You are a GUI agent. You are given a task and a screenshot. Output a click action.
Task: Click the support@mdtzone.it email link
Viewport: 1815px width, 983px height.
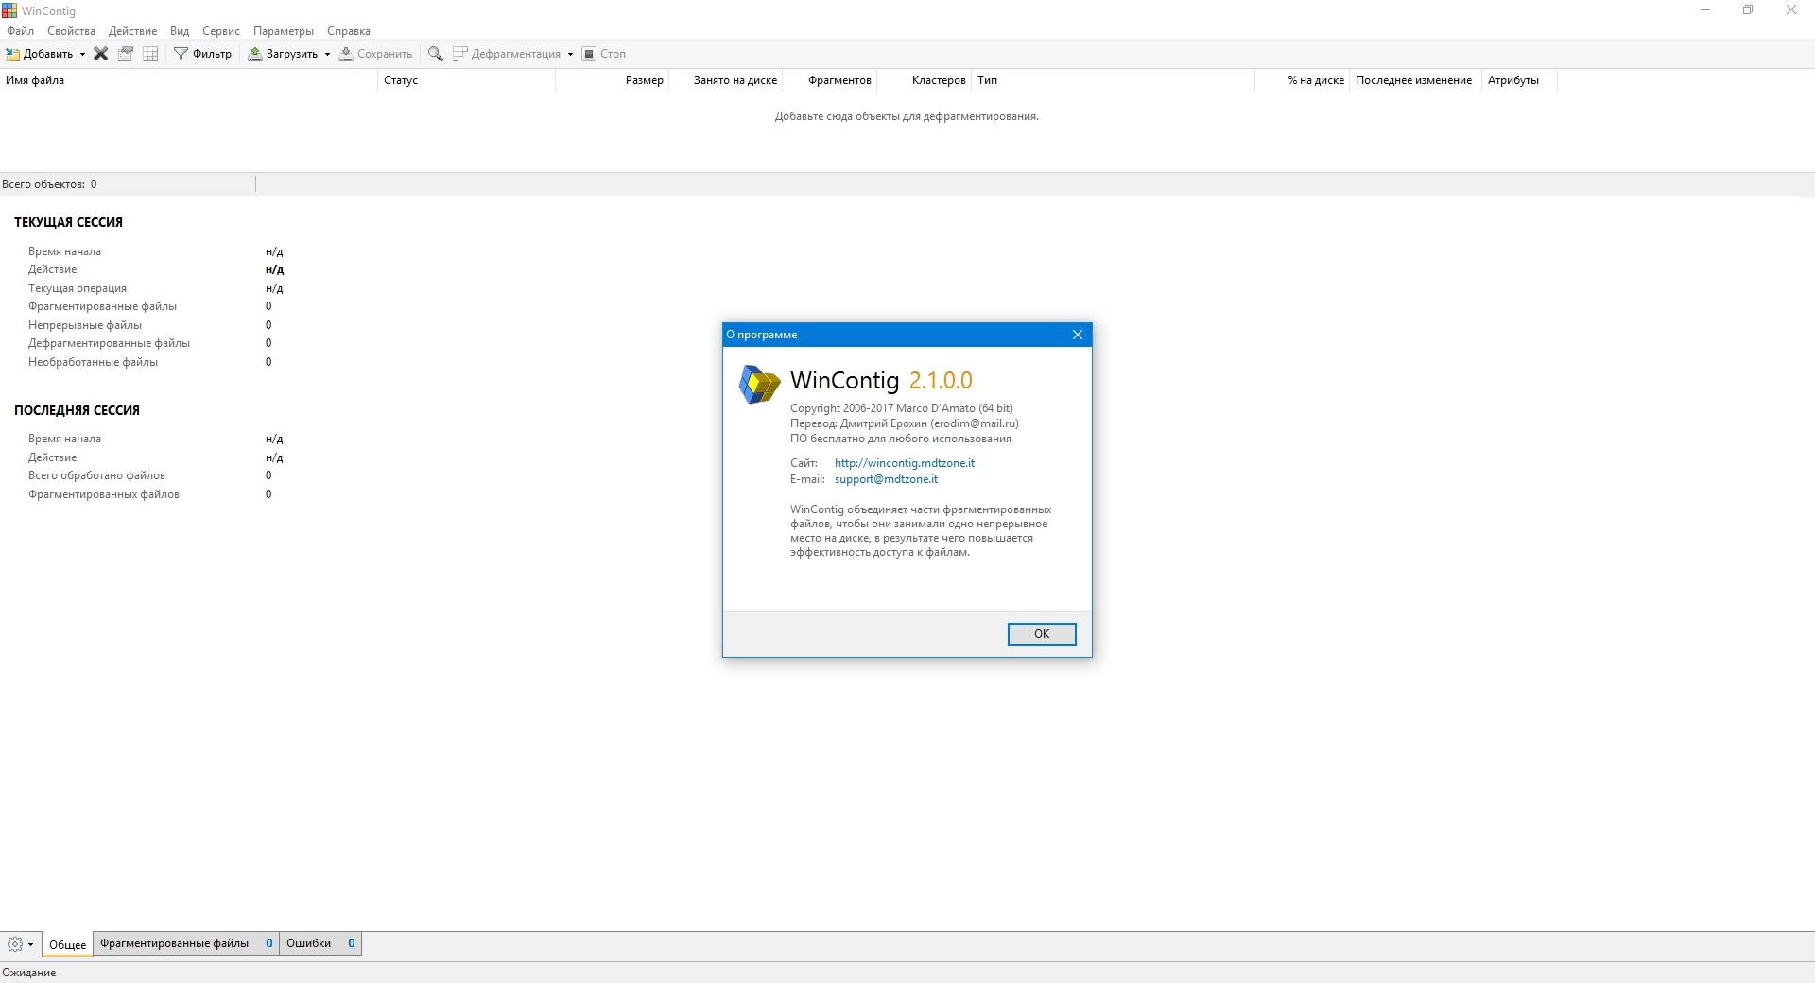[x=886, y=479]
